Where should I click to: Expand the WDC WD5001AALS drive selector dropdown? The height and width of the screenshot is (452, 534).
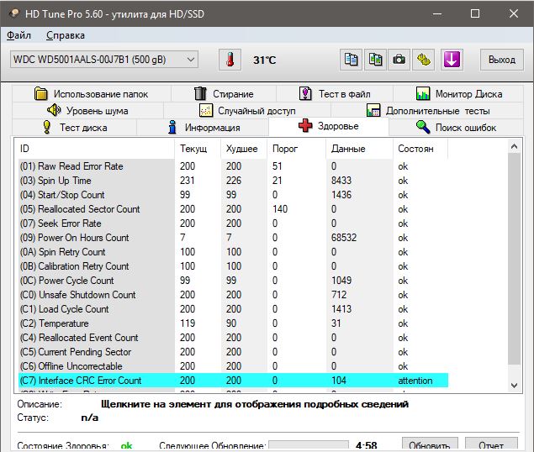point(104,60)
